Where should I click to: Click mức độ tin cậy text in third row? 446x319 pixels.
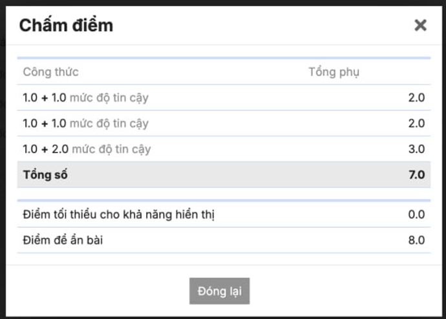point(111,149)
